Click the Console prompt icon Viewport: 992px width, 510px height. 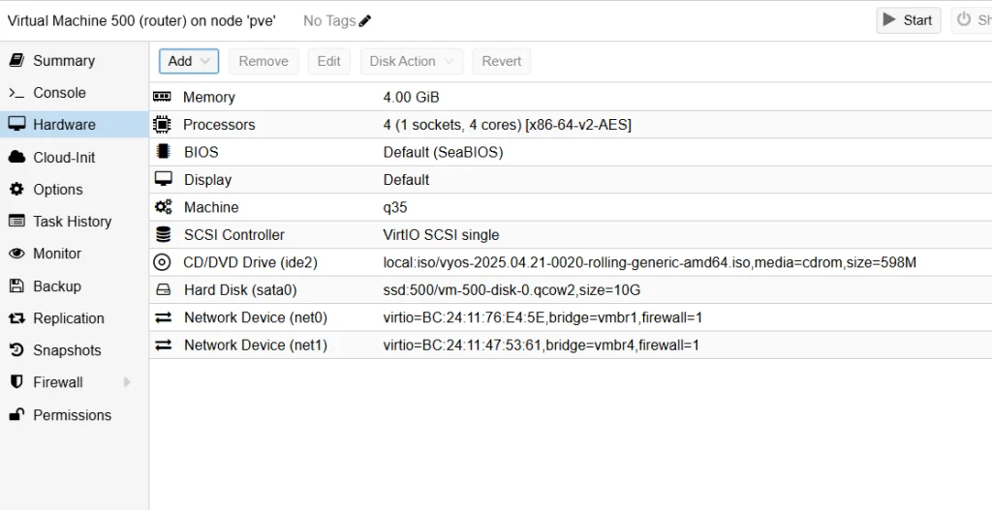pyautogui.click(x=16, y=93)
